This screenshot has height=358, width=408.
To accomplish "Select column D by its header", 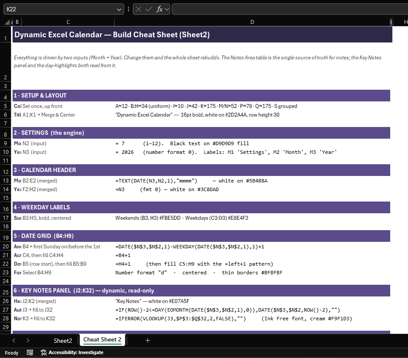I will (x=252, y=22).
